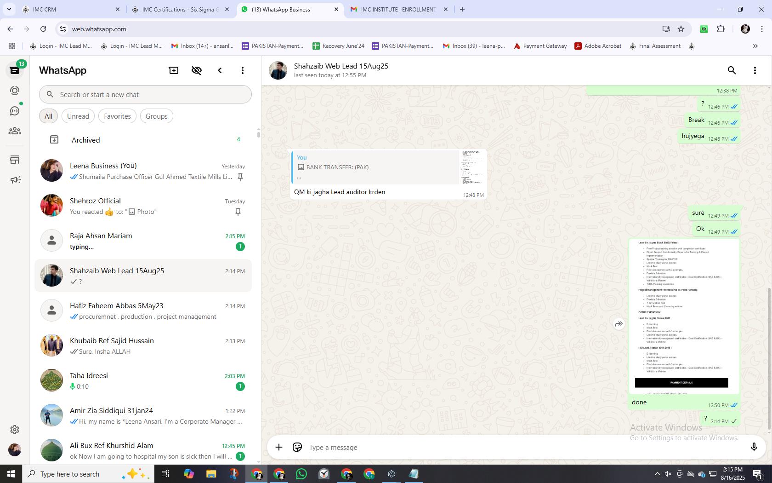Open profile avatar at sidebar bottom
This screenshot has width=772, height=483.
pos(15,450)
